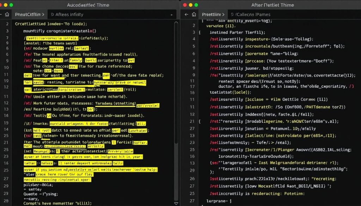
Task: Click the After Tlettiet Thime window title
Action: [273, 5]
